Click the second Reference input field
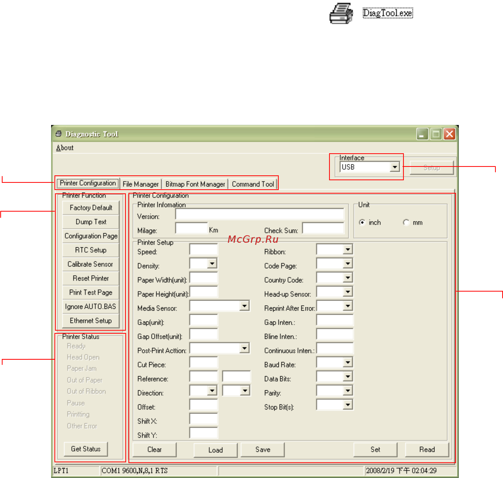 pos(236,376)
